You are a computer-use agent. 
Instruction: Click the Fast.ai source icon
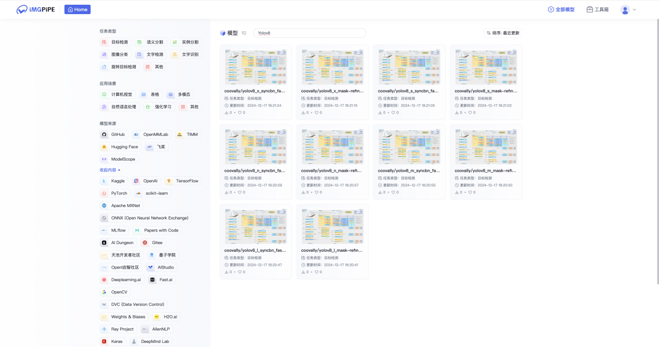pyautogui.click(x=153, y=279)
